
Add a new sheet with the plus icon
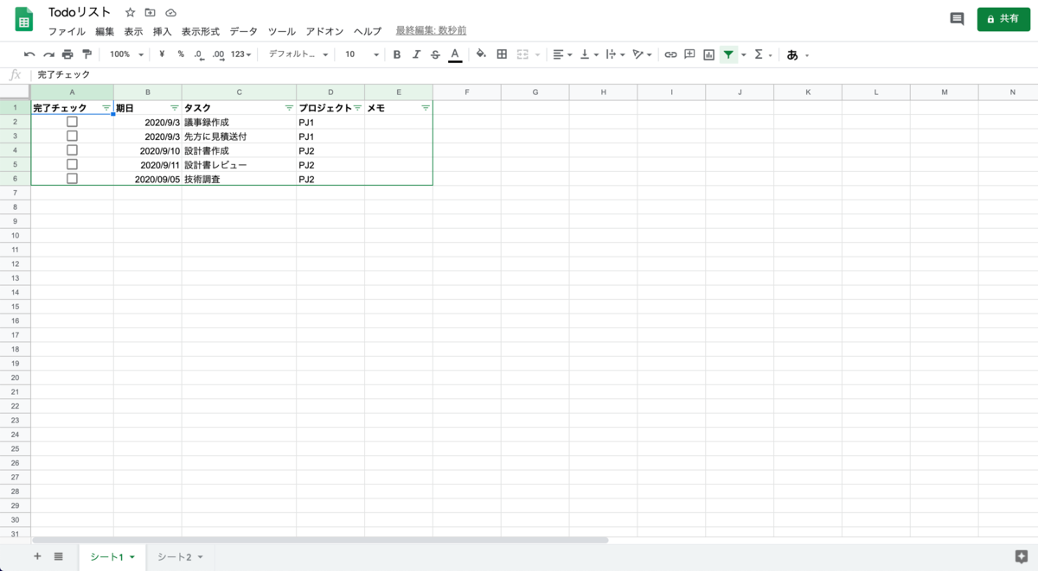(37, 556)
